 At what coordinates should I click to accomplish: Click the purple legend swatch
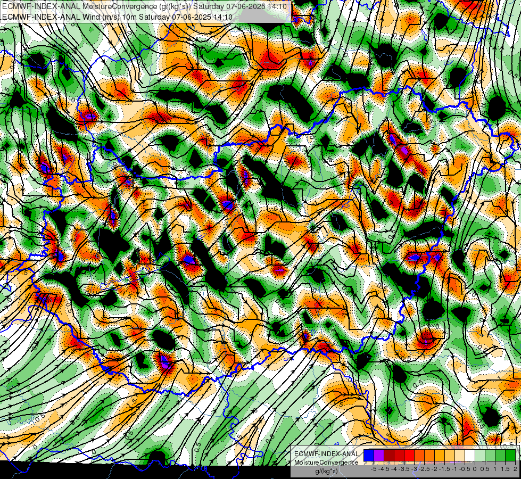379,455
